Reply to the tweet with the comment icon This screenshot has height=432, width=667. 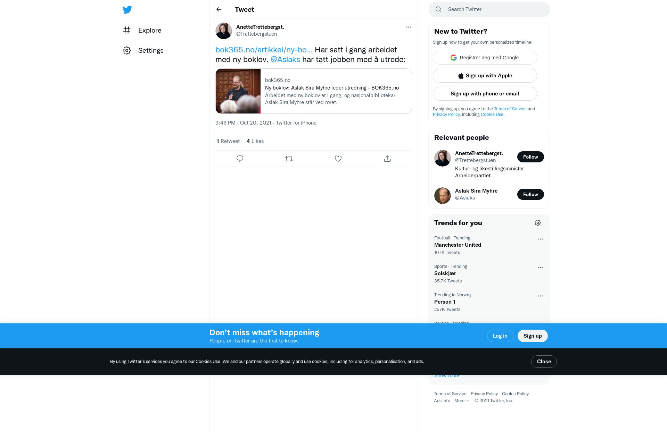click(x=240, y=159)
